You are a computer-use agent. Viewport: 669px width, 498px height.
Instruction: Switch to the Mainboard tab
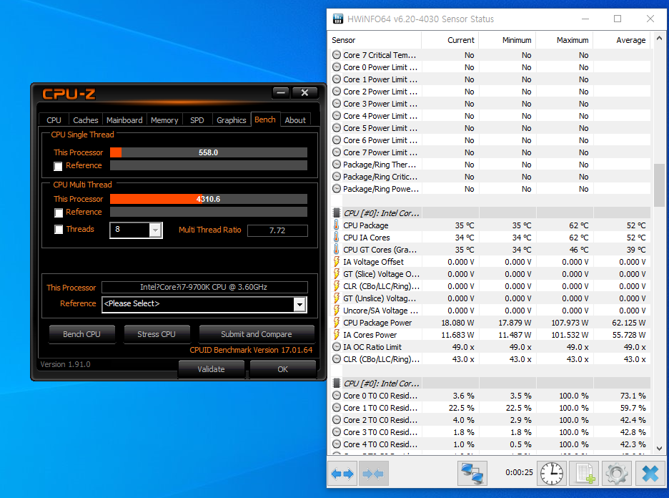click(x=124, y=120)
